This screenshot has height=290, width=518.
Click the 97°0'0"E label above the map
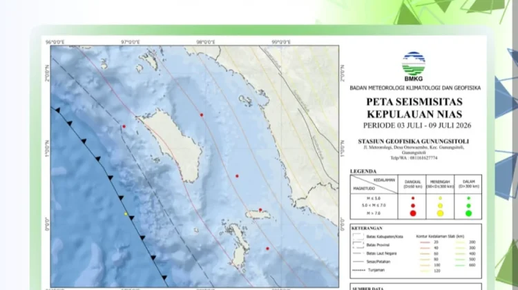[130, 42]
